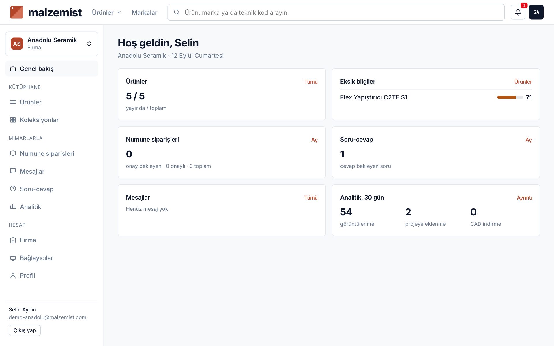
Task: Click the malzemist logo icon
Action: point(16,12)
